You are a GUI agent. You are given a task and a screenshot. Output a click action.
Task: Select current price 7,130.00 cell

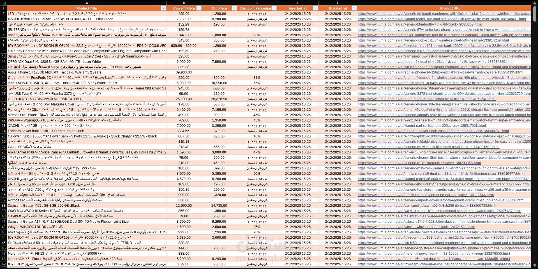(184, 19)
